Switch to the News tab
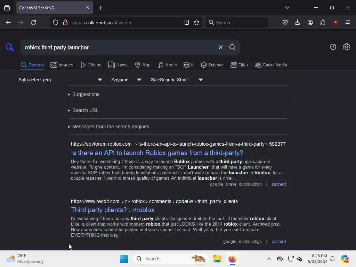The image size is (356, 267). pyautogui.click(x=118, y=65)
